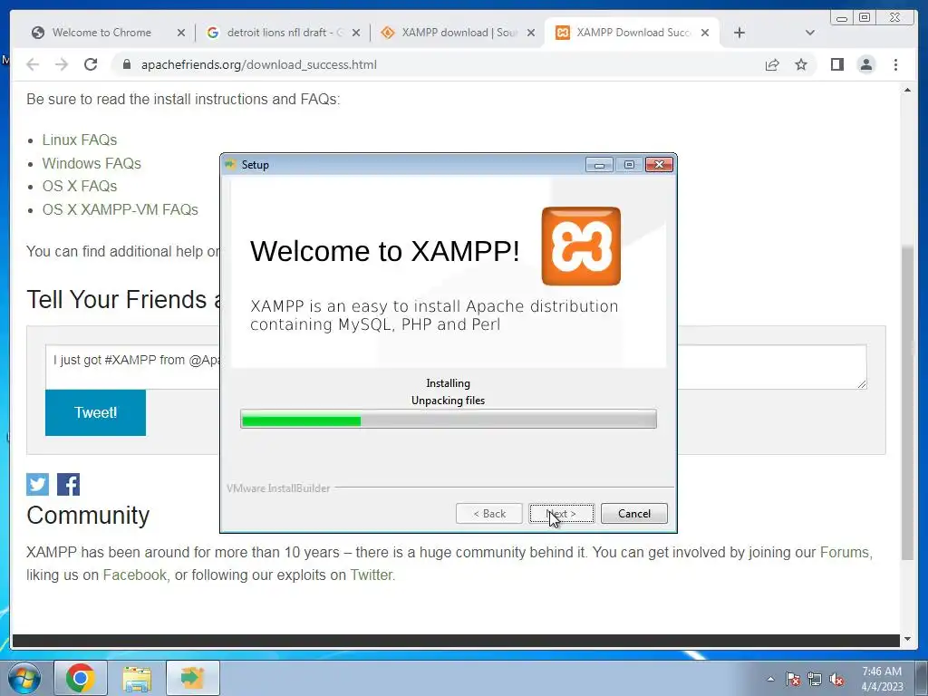This screenshot has height=696, width=928.
Task: Click the scrollbar up arrow
Action: [907, 90]
